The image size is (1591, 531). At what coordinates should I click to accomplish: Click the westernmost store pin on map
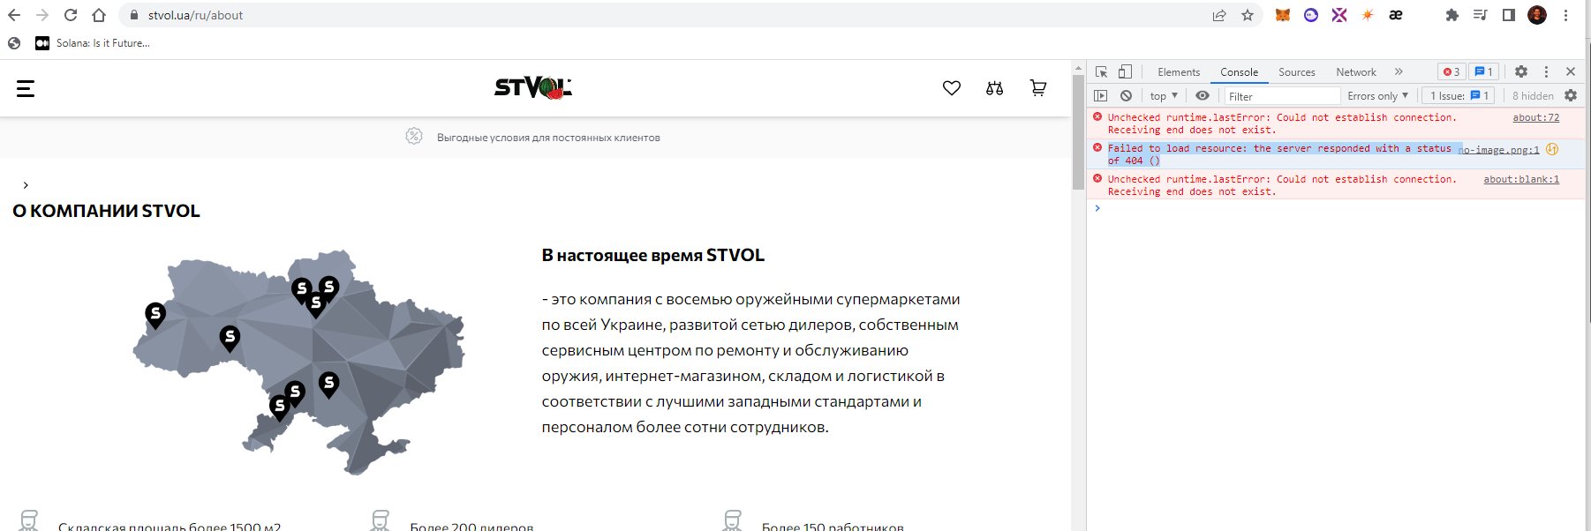click(x=155, y=315)
